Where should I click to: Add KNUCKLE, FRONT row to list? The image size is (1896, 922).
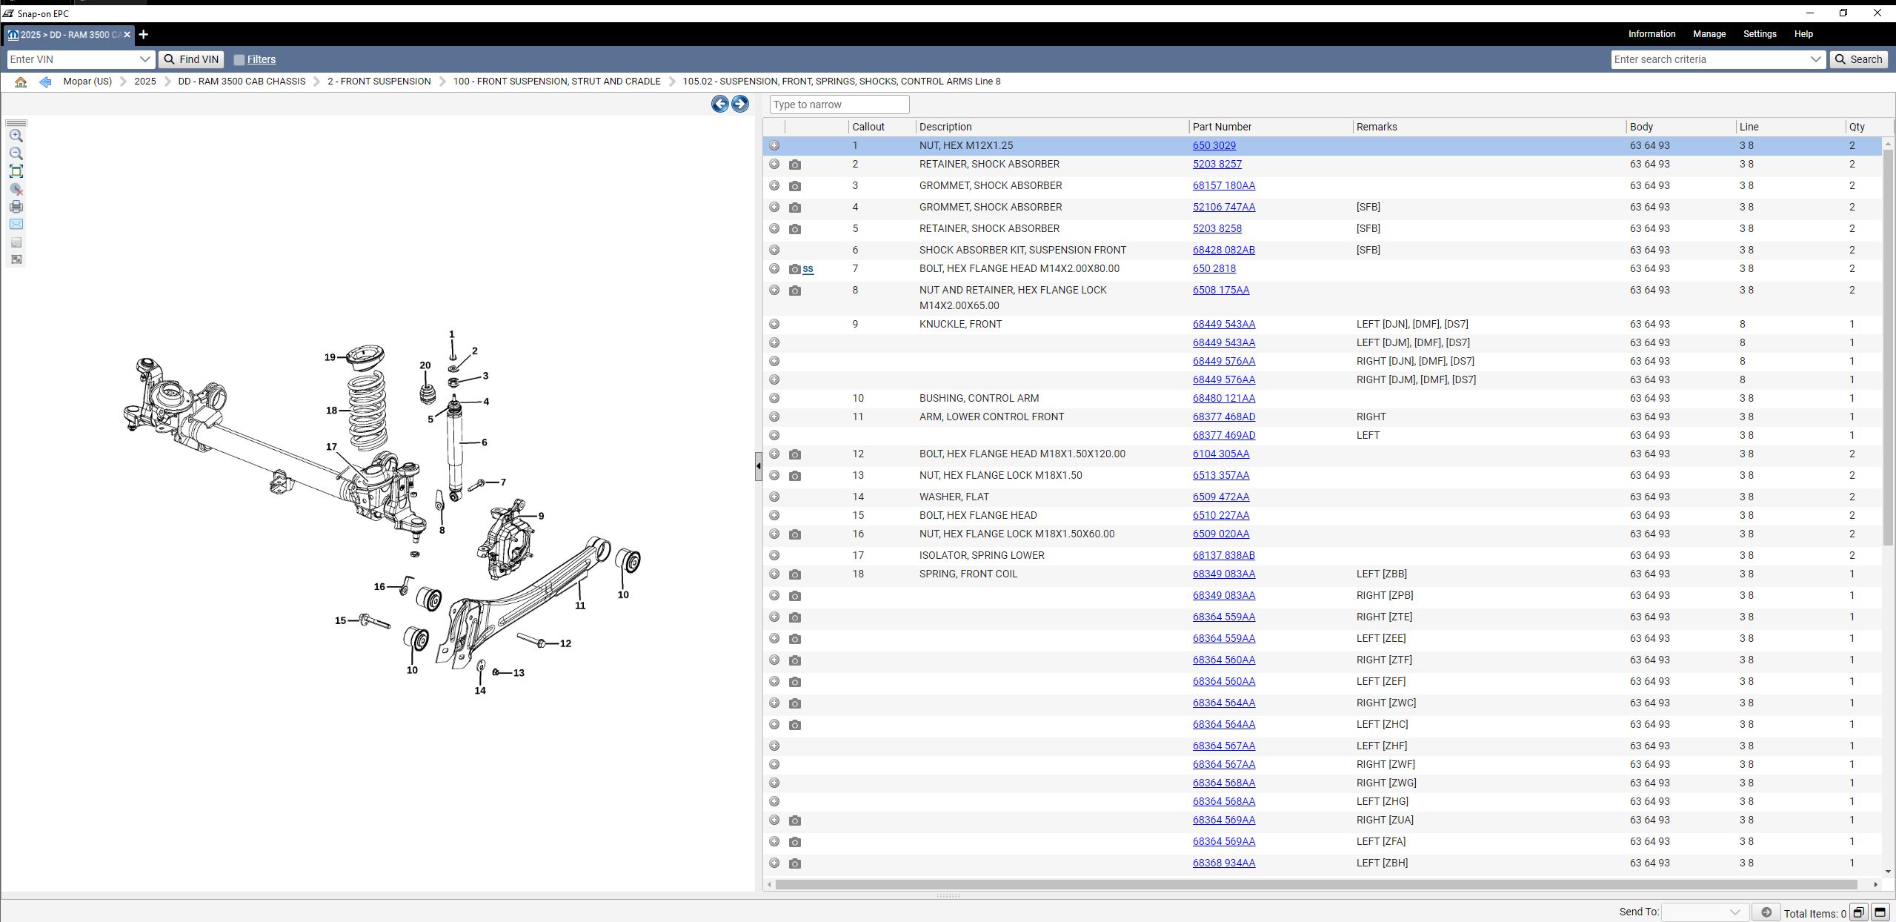point(774,324)
